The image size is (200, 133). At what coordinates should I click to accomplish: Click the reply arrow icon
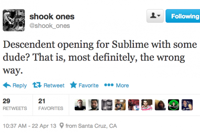(x=7, y=85)
